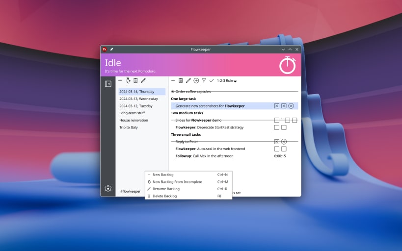Click the Flowkeeper Fk app icon
The height and width of the screenshot is (251, 402).
105,50
